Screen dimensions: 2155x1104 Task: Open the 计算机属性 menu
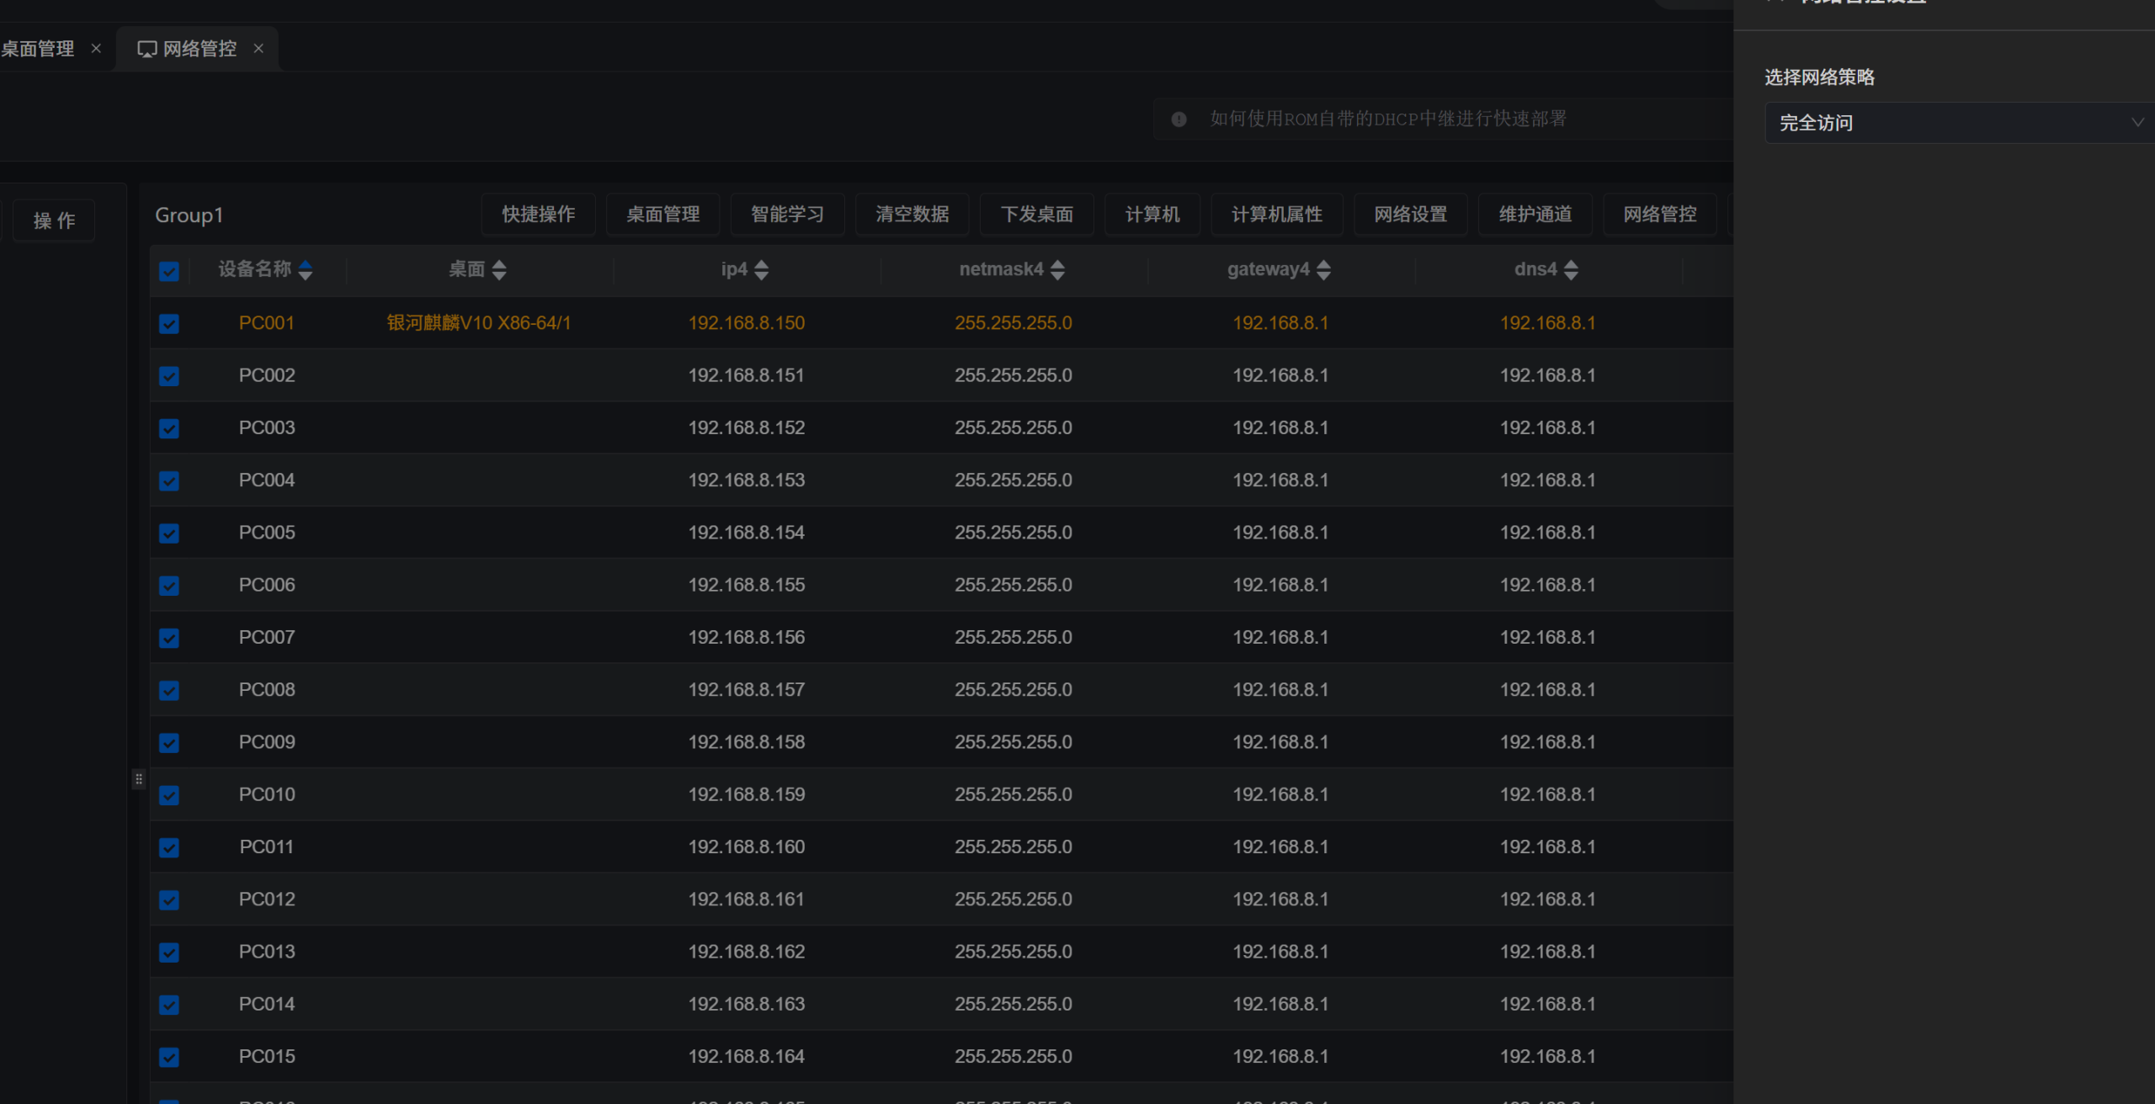1276,215
